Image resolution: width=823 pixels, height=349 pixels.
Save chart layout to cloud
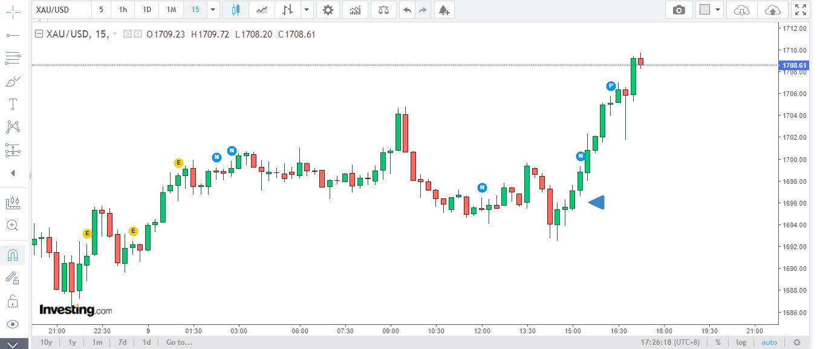point(772,10)
